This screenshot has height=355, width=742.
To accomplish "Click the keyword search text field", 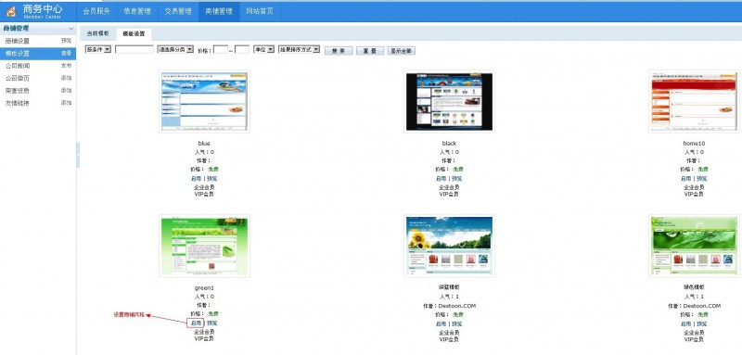I will click(134, 49).
